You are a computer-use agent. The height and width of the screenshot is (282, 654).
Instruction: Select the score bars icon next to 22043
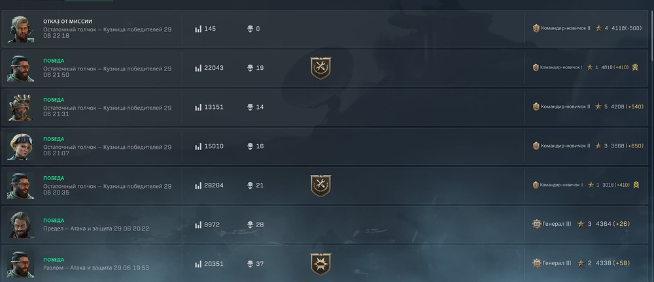click(198, 69)
